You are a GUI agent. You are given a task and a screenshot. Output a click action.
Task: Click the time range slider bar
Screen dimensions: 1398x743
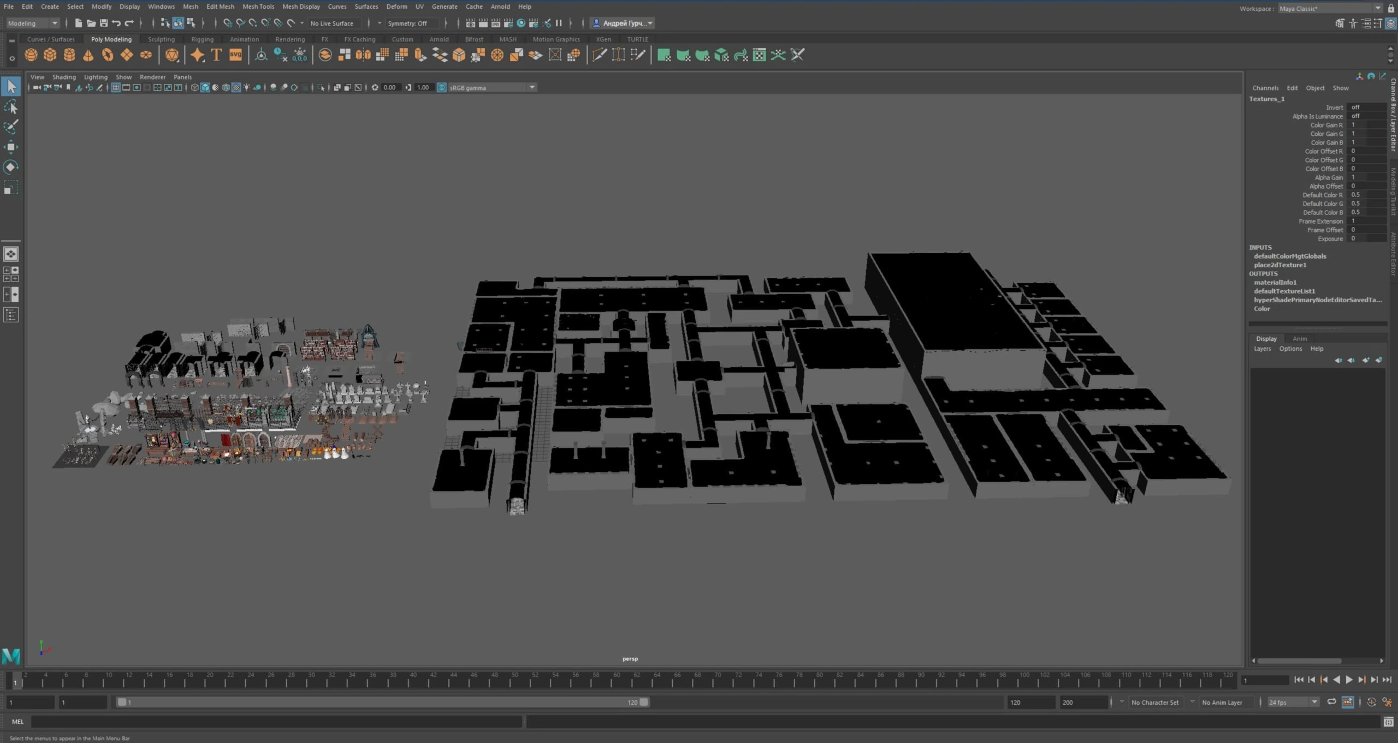[x=382, y=702]
